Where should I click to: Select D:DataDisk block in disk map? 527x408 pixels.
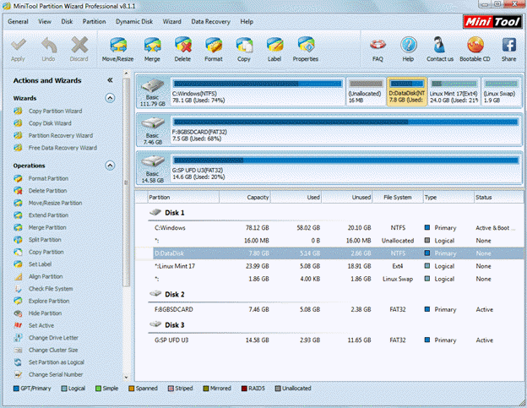(x=407, y=91)
